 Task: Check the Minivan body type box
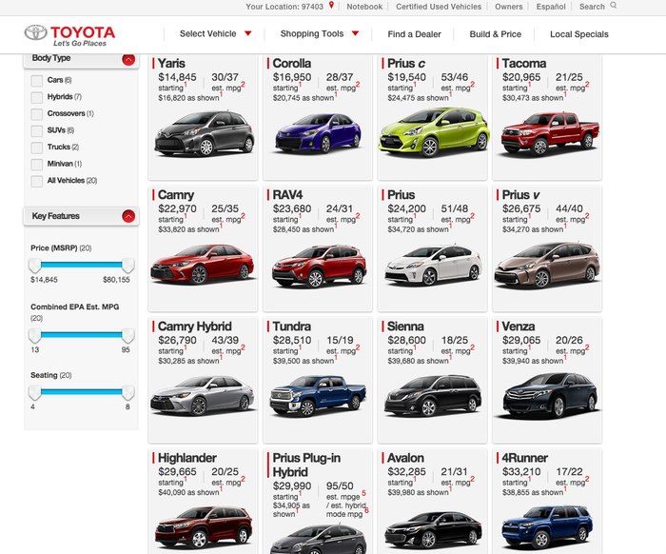(x=37, y=164)
